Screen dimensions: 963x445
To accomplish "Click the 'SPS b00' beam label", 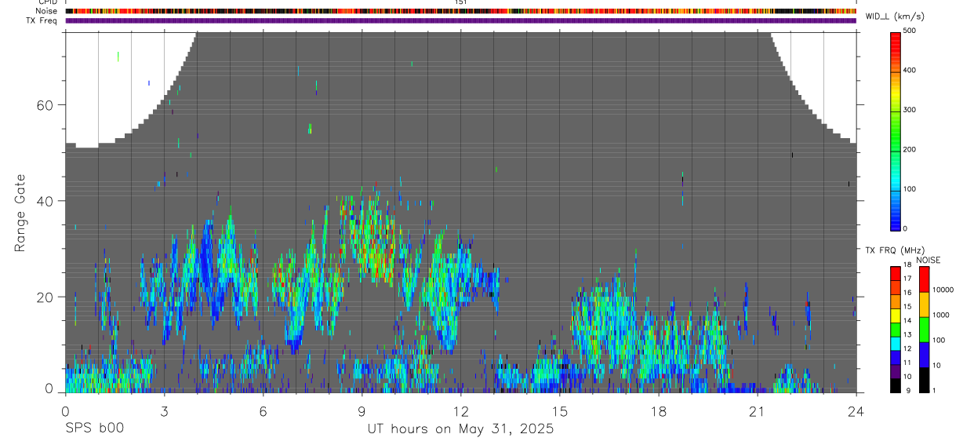I will point(94,429).
